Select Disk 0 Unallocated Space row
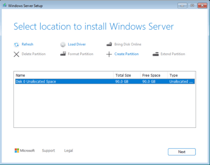210x165 pixels. pyautogui.click(x=105, y=82)
